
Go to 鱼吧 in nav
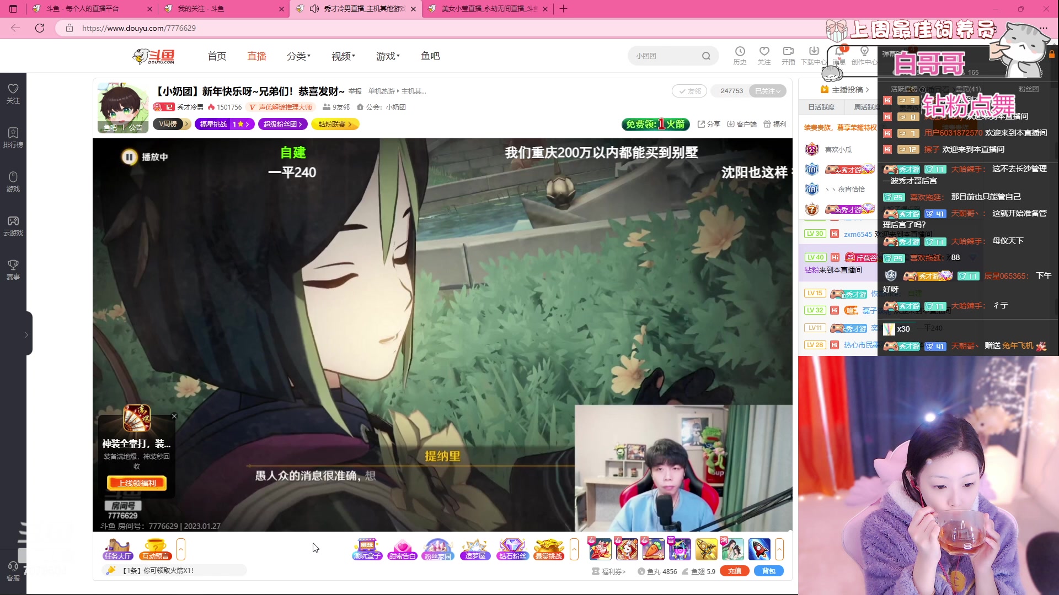point(430,56)
